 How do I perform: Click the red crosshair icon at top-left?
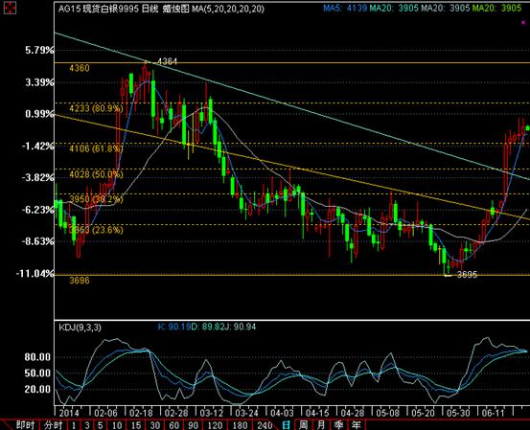point(10,8)
